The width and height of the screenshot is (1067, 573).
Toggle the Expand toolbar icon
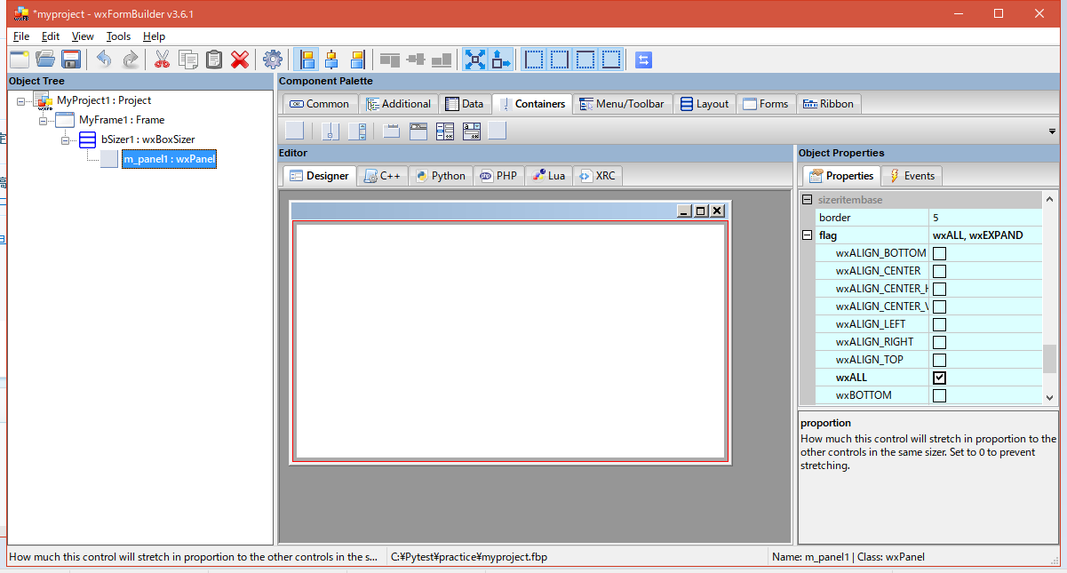(476, 60)
